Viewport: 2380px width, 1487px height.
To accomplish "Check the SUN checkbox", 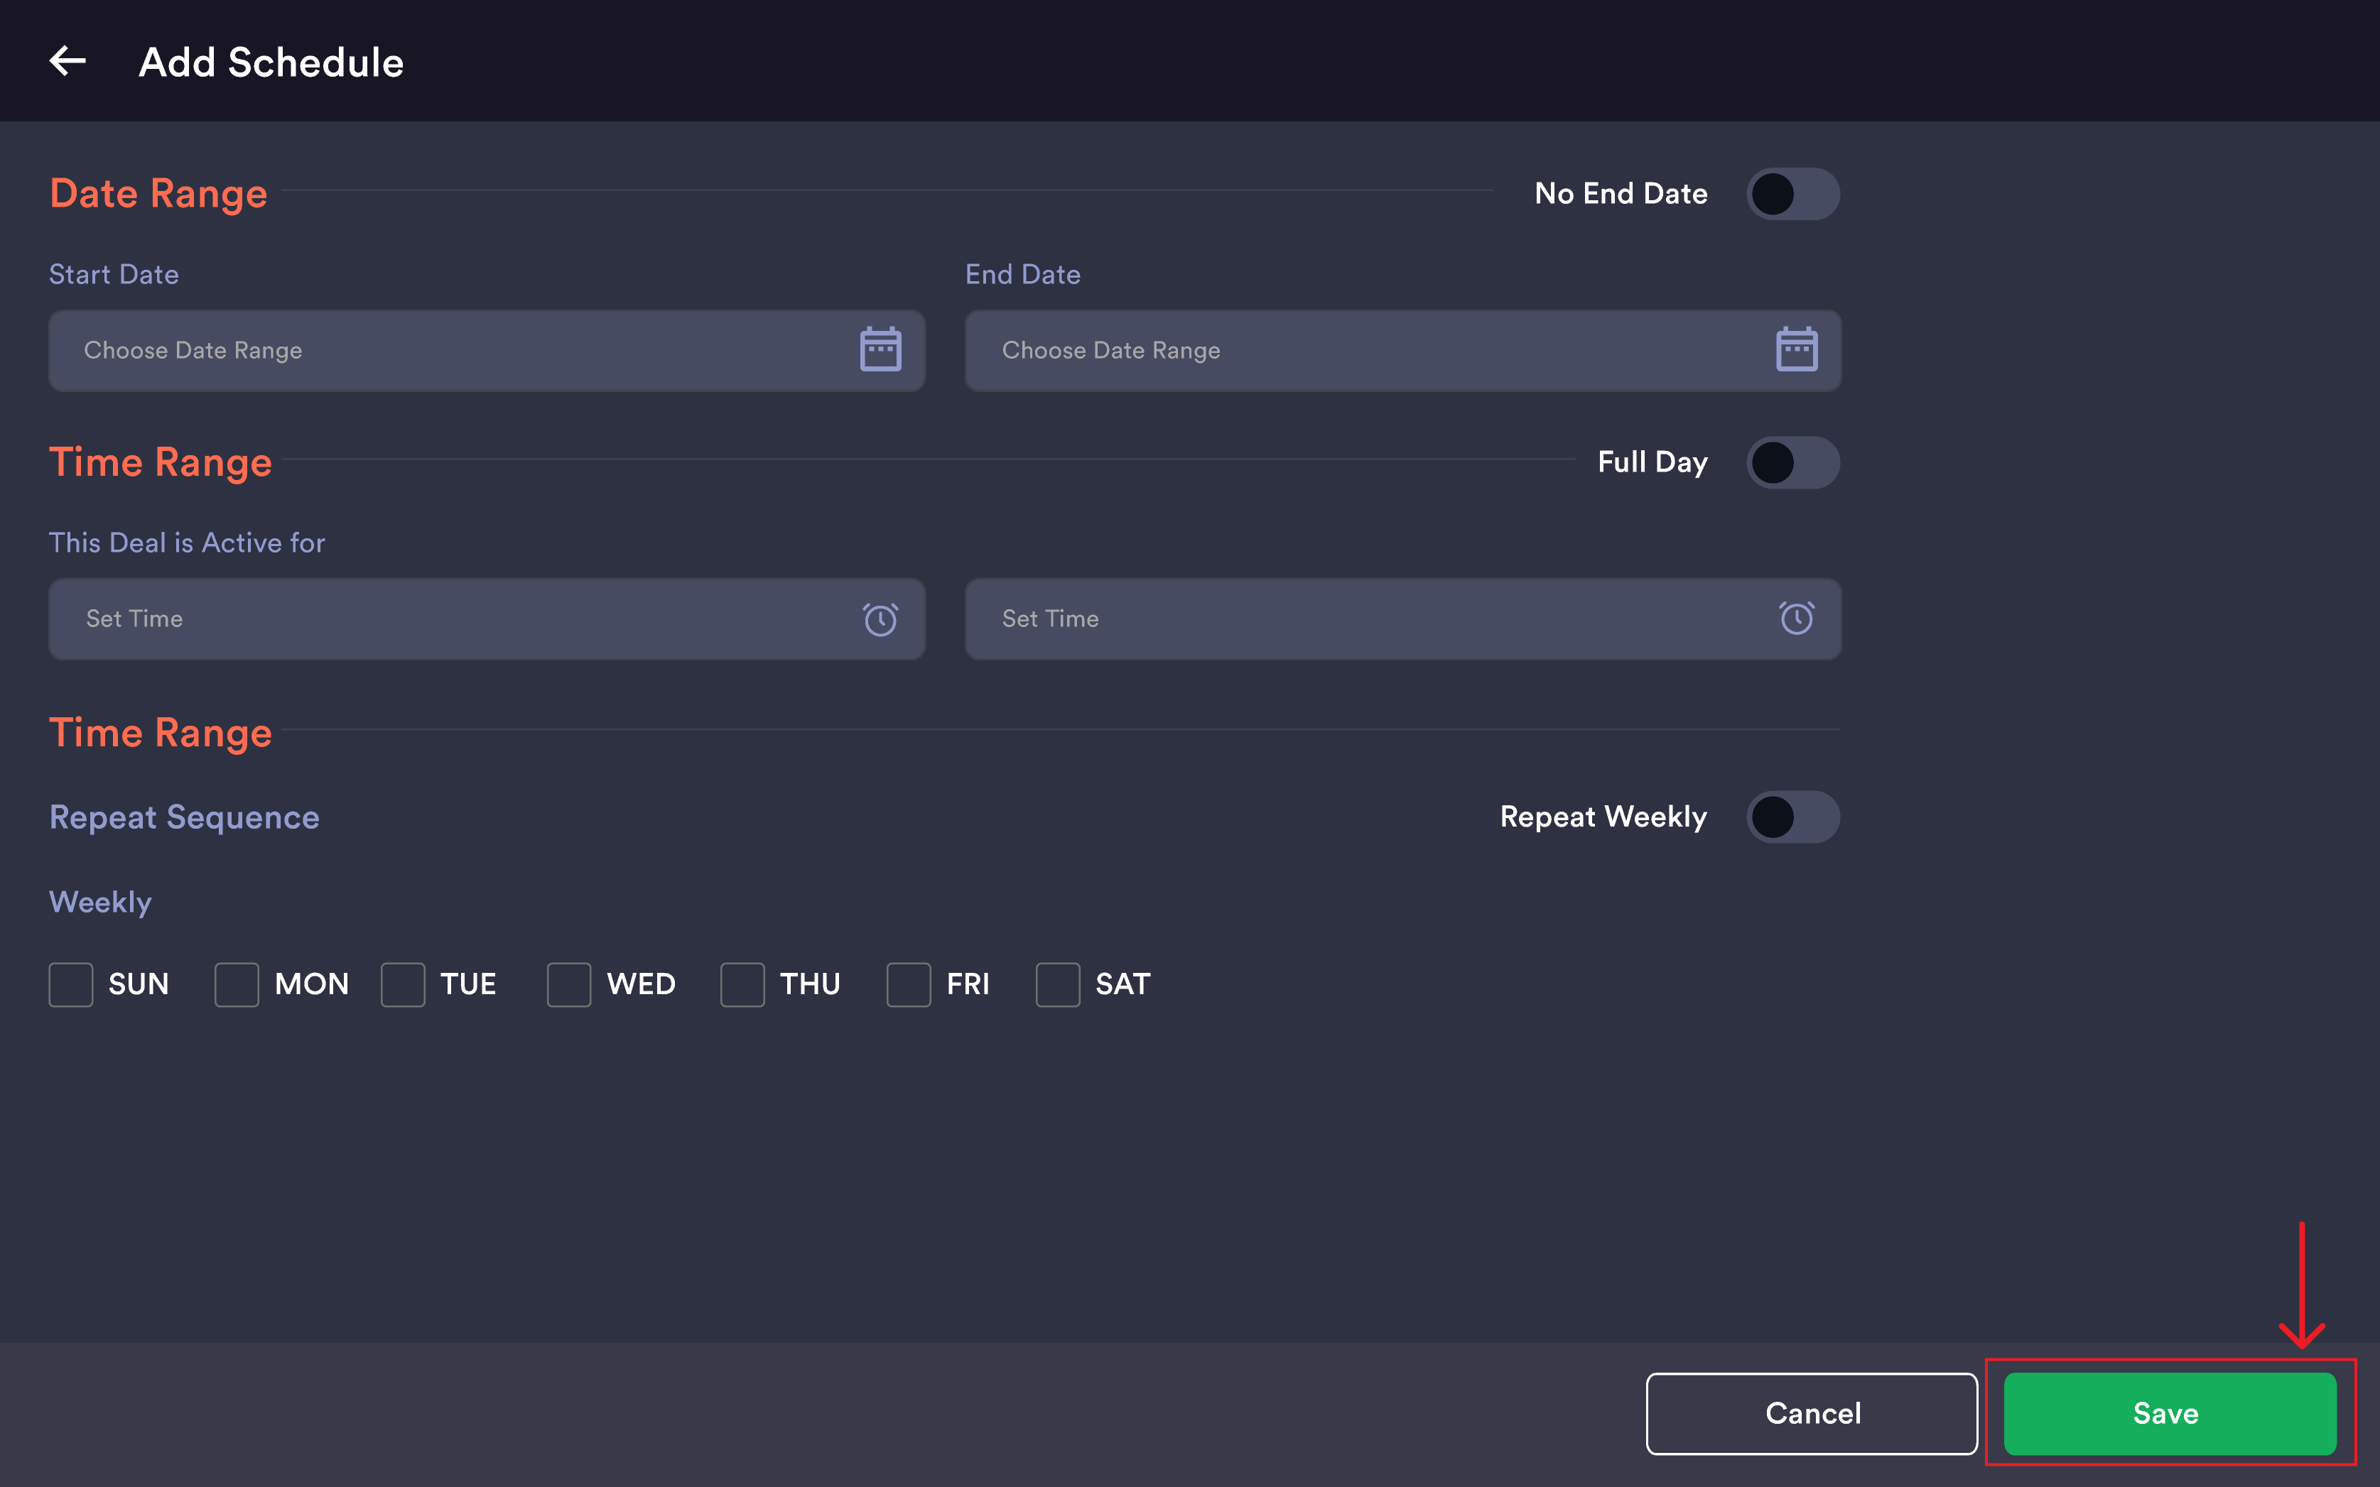I will click(x=71, y=984).
